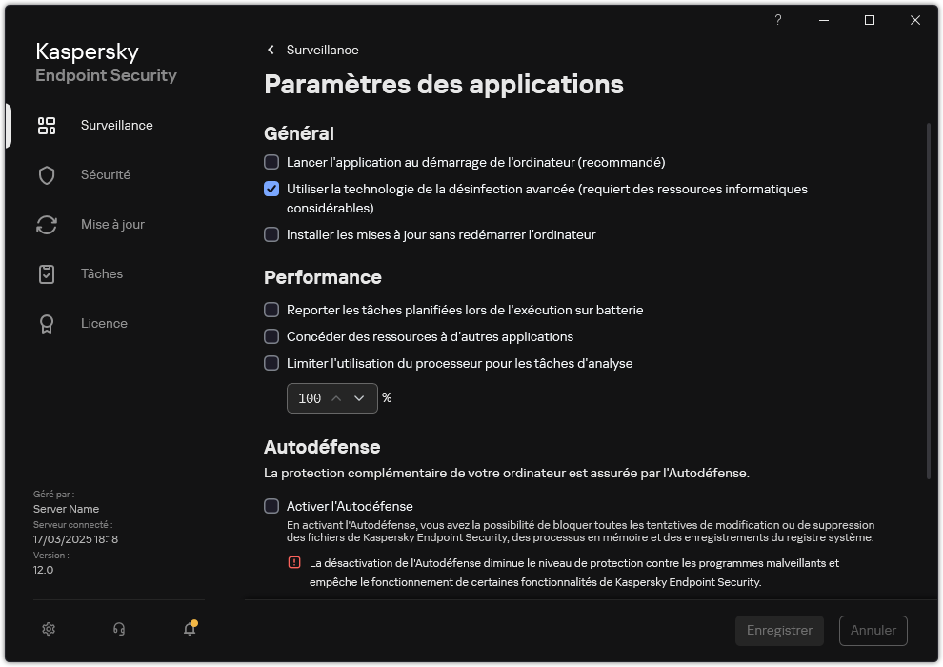Disable the advanced disinfection technology checkbox
This screenshot has height=667, width=943.
pyautogui.click(x=271, y=189)
